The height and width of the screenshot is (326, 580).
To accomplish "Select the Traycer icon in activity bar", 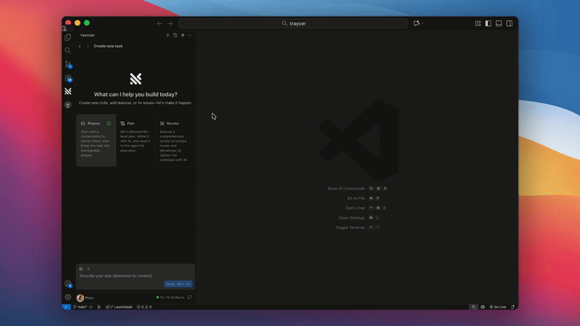I will pos(67,91).
